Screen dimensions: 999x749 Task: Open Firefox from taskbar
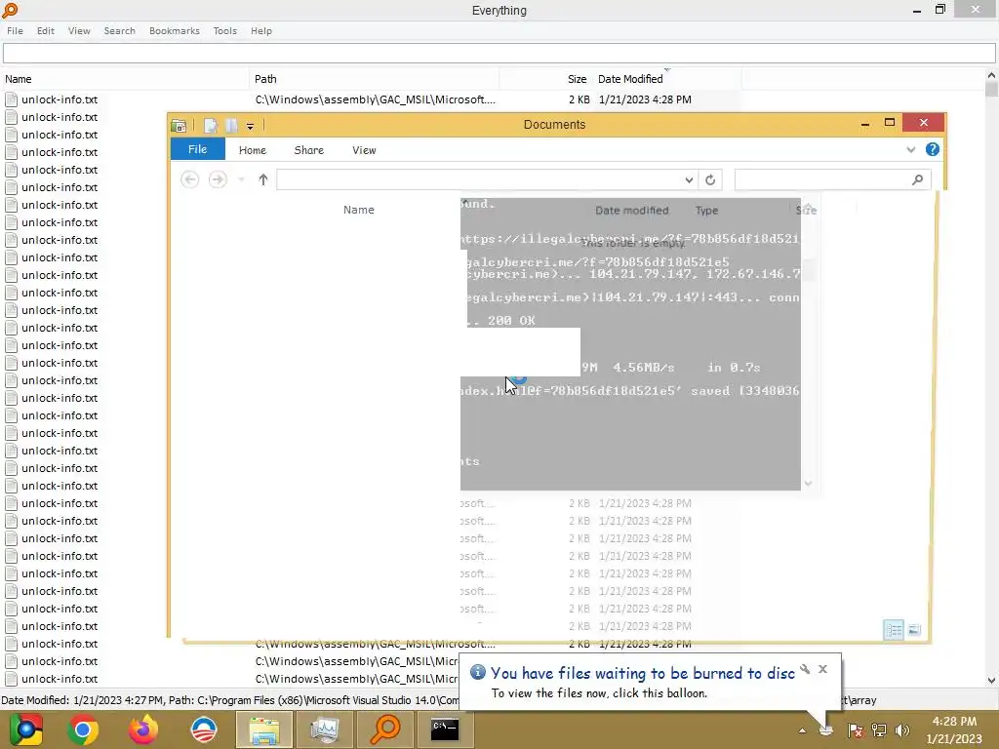pyautogui.click(x=142, y=729)
